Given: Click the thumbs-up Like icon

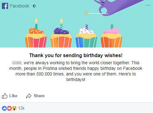Looking at the screenshot, I should [5, 96].
